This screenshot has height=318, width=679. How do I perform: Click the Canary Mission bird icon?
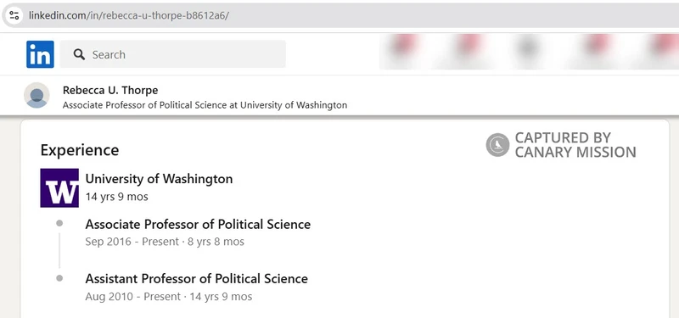497,145
